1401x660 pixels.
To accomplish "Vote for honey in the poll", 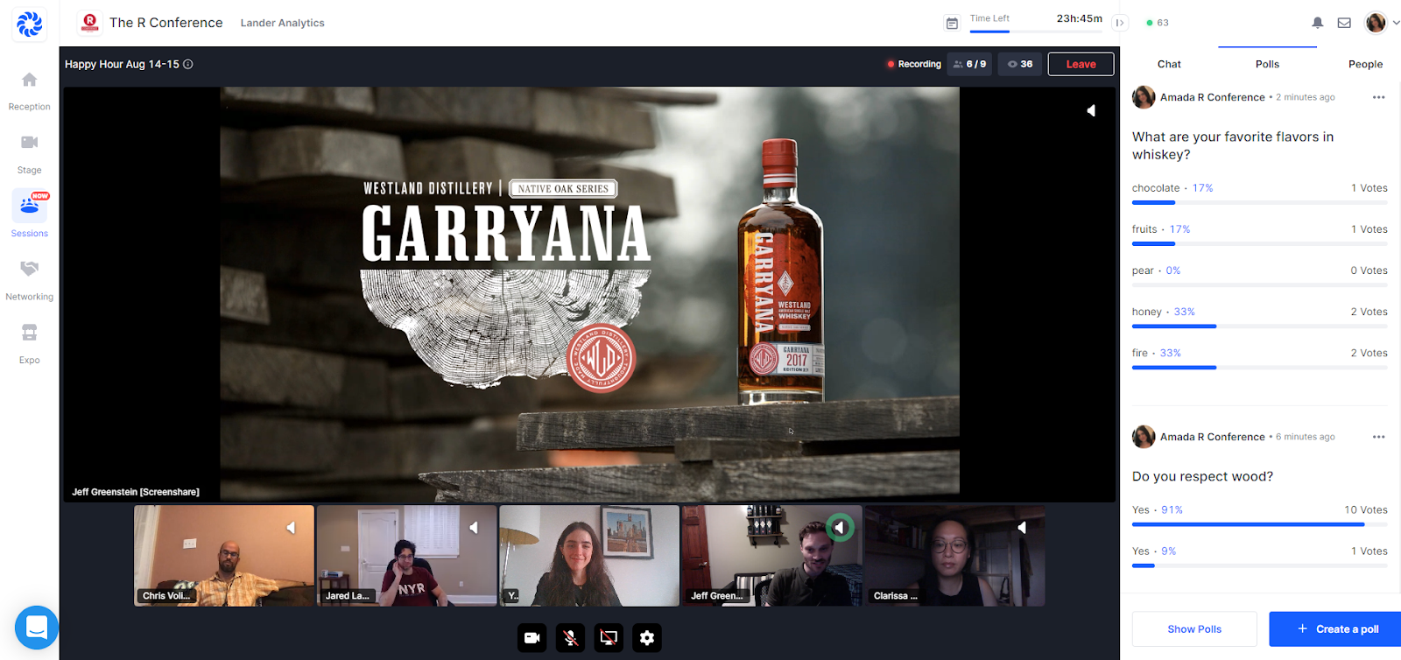I will tap(1260, 317).
